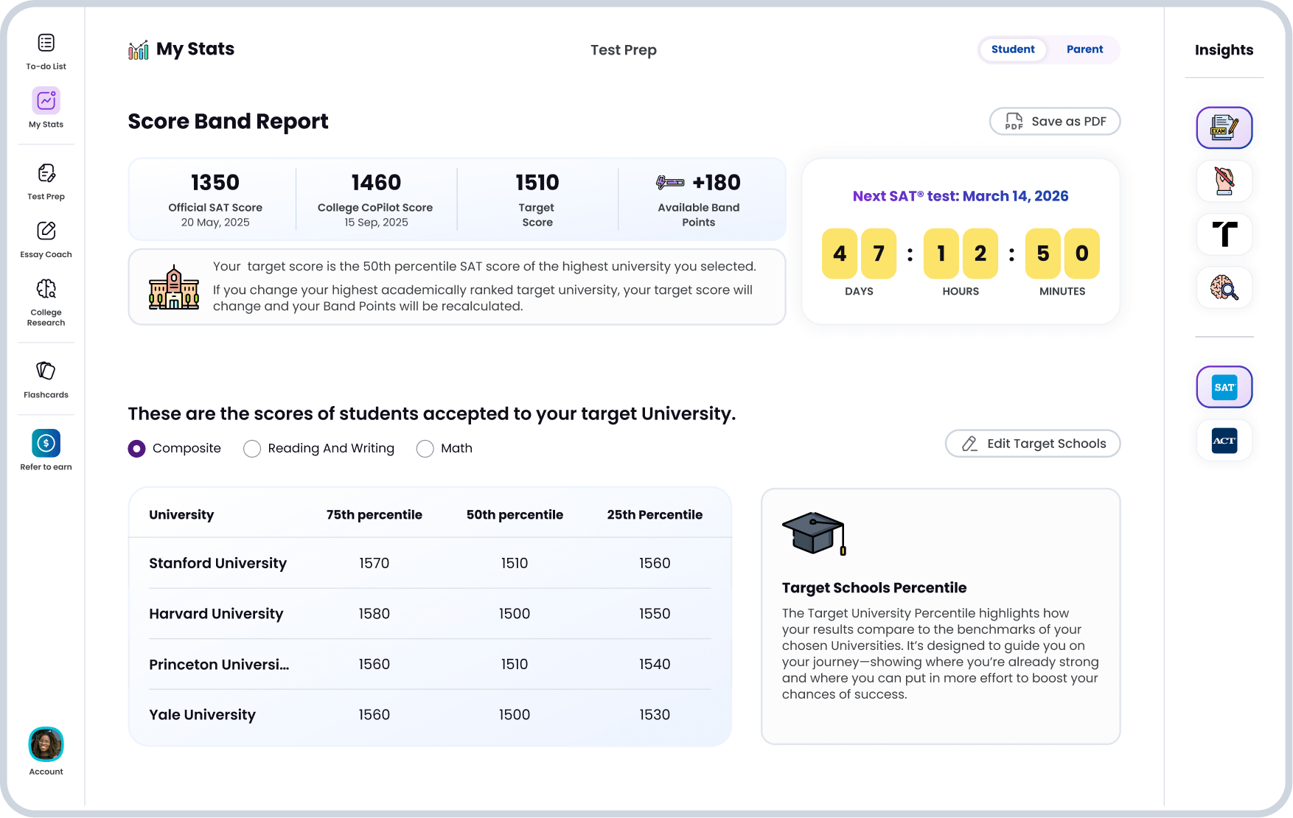Open the exam notes icon in Insights
Screen dimensions: 1293x818
click(x=1224, y=127)
